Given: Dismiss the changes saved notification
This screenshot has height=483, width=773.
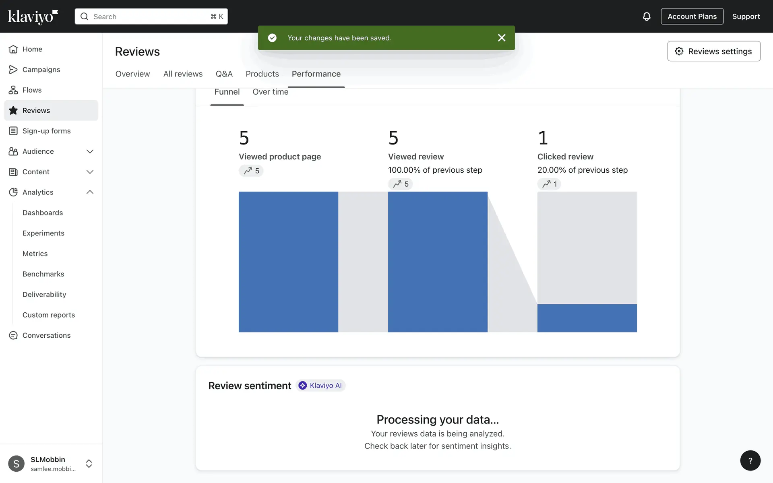Looking at the screenshot, I should 501,38.
